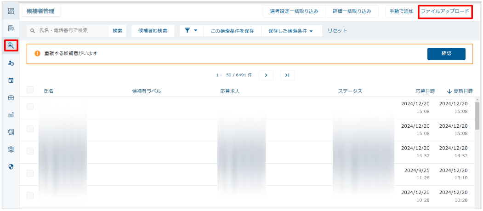Screen dimensions: 483x211
Task: Expand the 保存した検索条件 dropdown
Action: (x=290, y=31)
